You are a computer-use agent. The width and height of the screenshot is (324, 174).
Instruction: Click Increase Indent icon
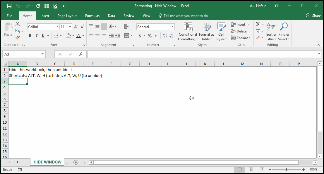click(118, 36)
